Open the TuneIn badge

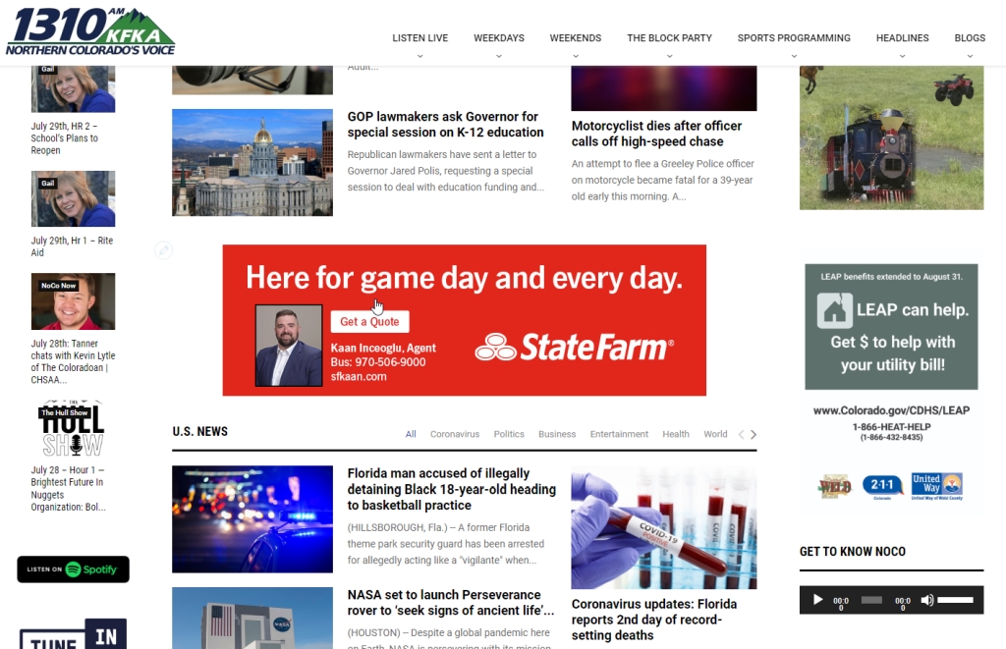pos(73,634)
